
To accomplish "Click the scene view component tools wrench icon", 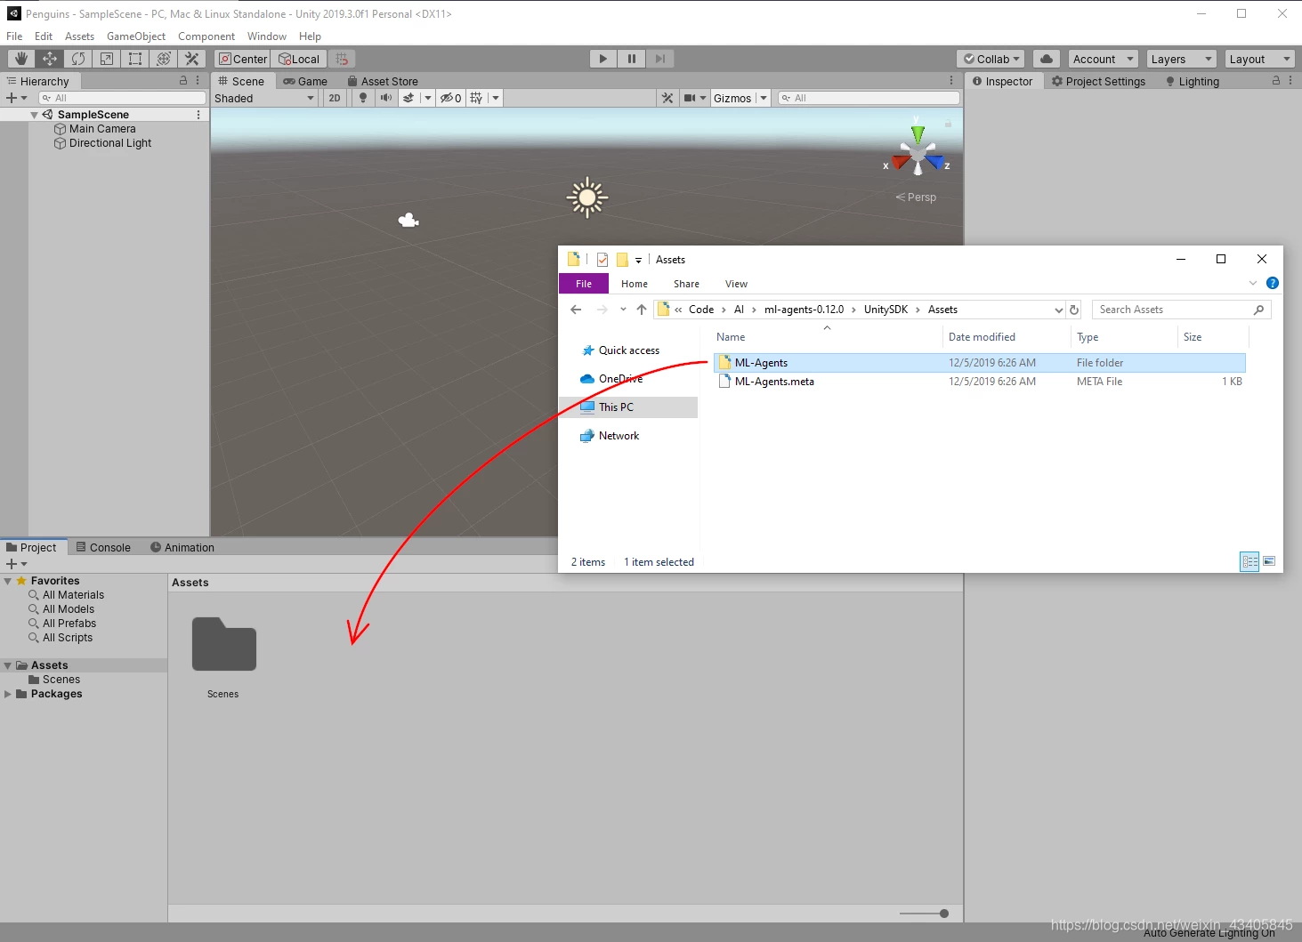I will coord(667,98).
